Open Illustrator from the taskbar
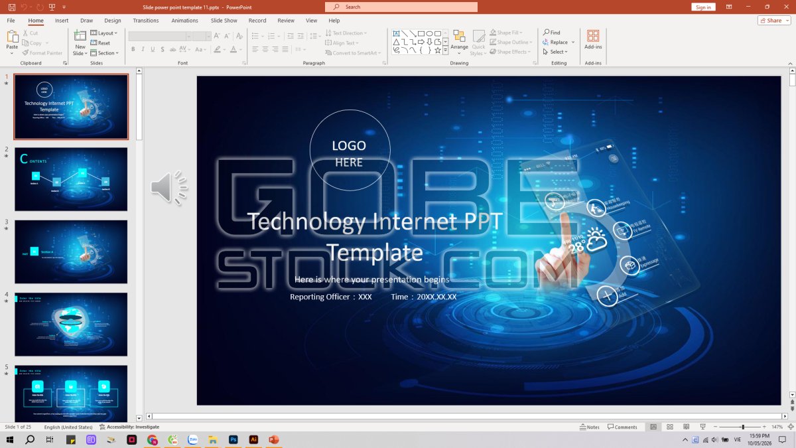Image resolution: width=796 pixels, height=448 pixels. coord(253,439)
